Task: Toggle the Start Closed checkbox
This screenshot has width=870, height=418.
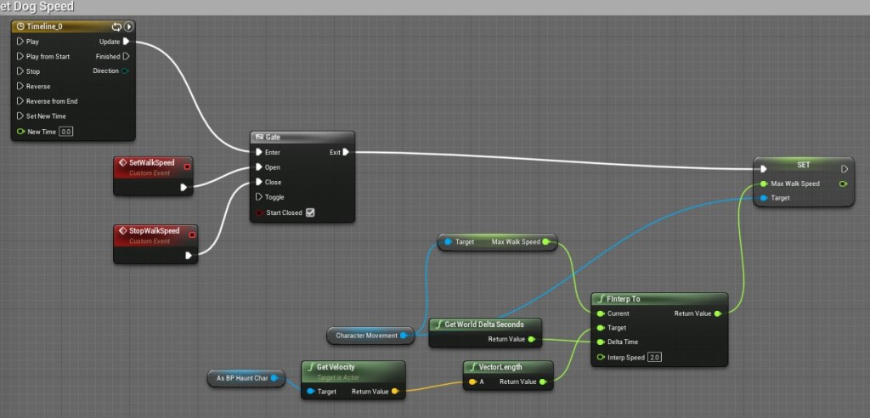Action: click(310, 212)
